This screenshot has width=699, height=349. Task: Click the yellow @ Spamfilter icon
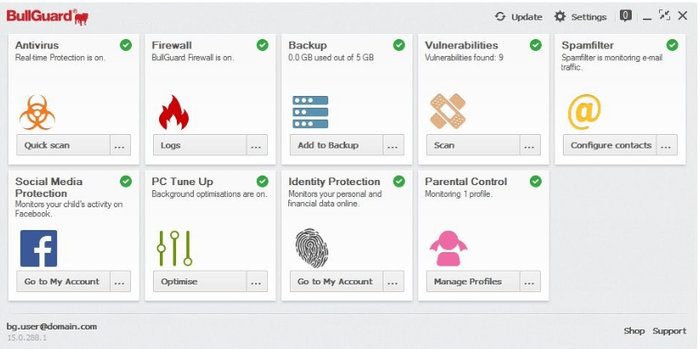584,112
